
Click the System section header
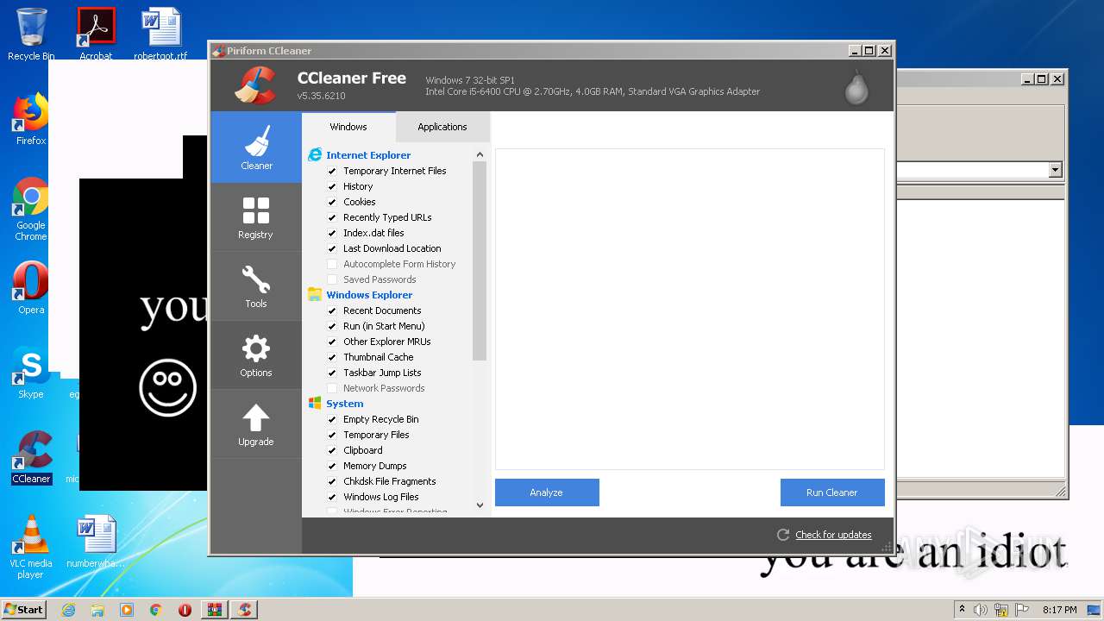(x=345, y=404)
